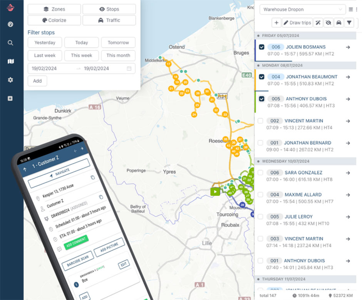Check the Julie Leroy trip checkbox
362x300 pixels.
pyautogui.click(x=260, y=217)
